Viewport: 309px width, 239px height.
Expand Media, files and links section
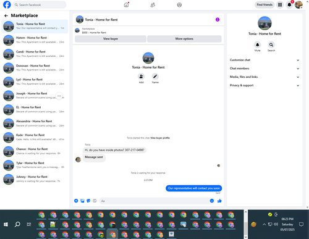[265, 77]
